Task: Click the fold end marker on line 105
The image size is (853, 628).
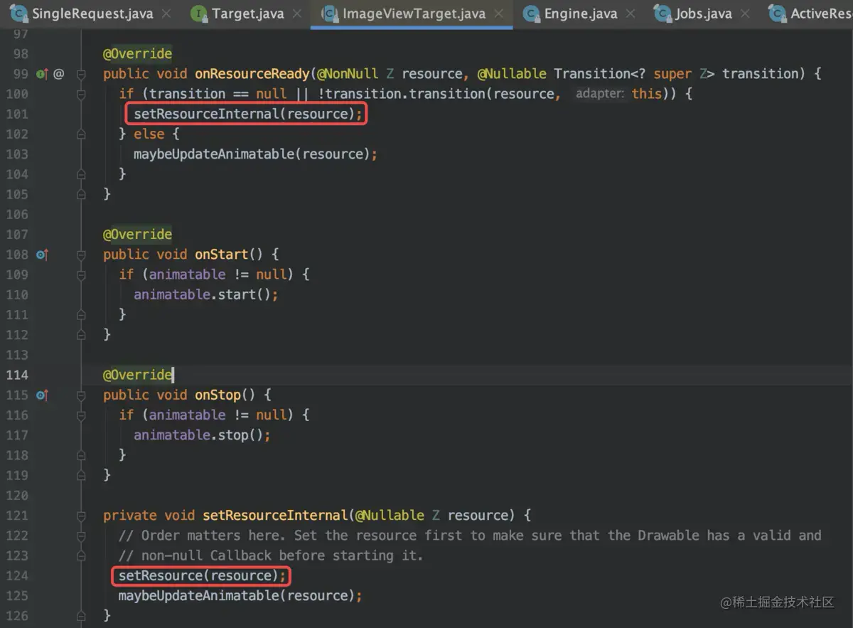Action: coord(81,193)
